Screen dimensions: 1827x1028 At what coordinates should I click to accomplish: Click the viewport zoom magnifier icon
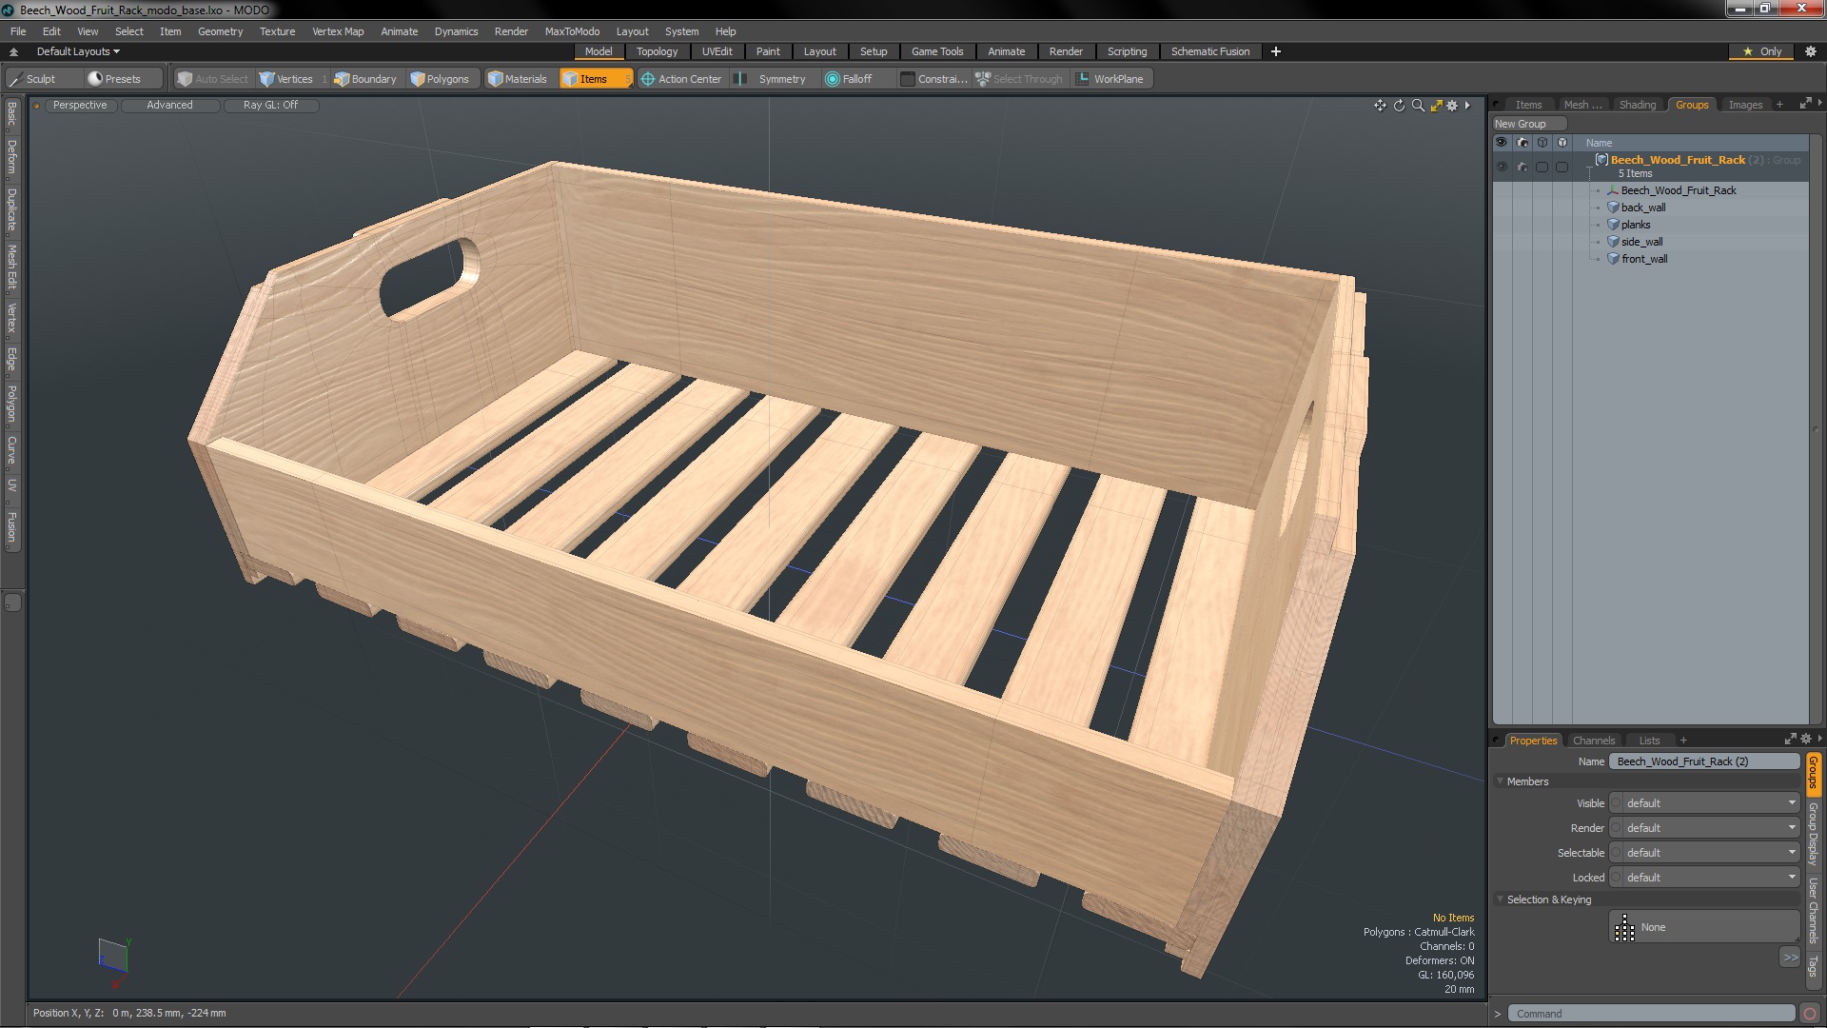[x=1418, y=106]
